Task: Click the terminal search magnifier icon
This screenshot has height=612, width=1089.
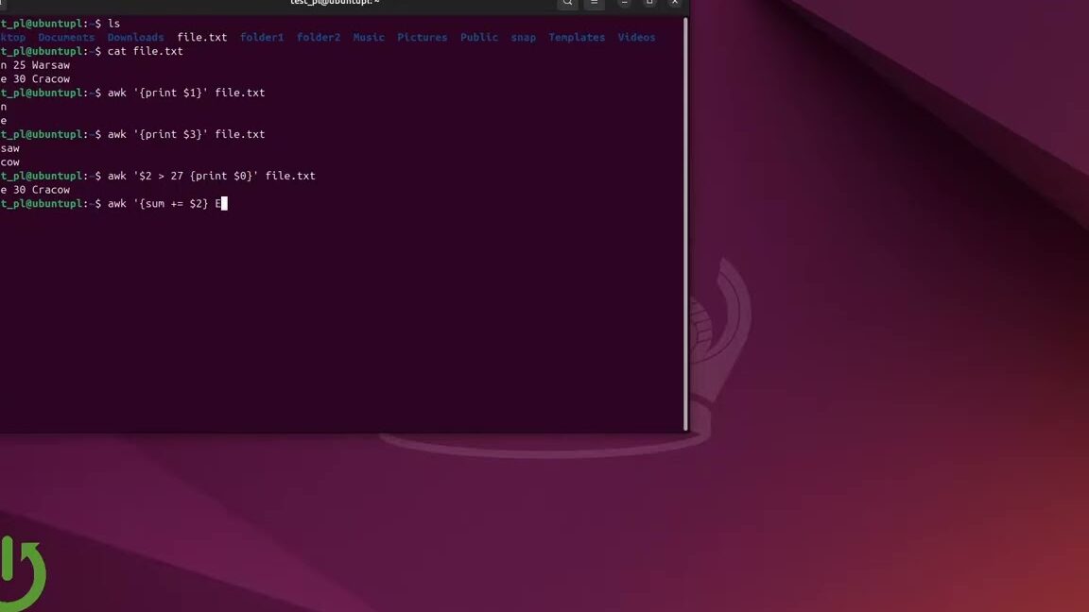Action: point(567,3)
